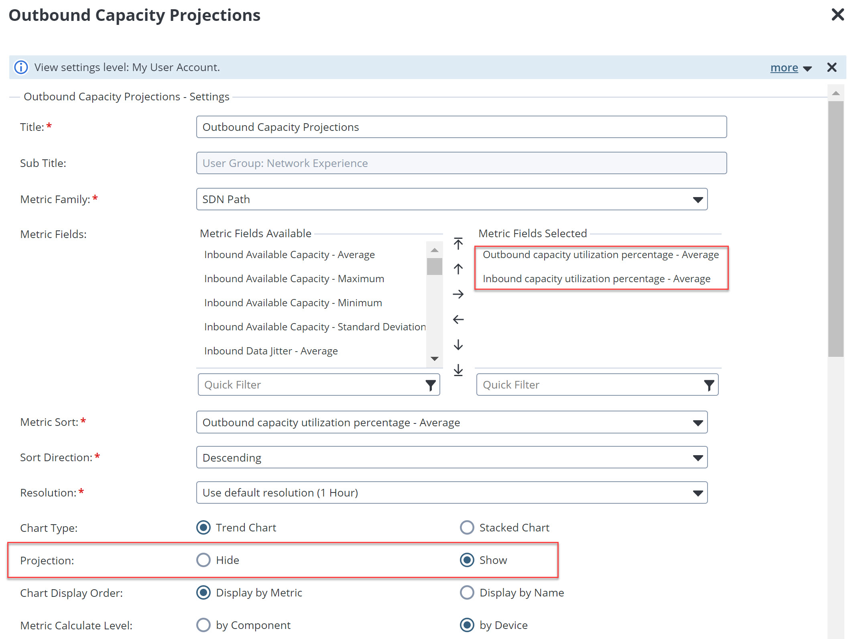Click the move-down arrow icon

coord(458,345)
